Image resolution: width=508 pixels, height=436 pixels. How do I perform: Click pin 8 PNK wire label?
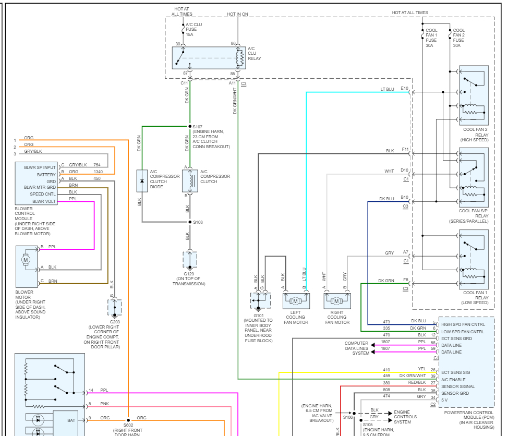click(x=105, y=404)
